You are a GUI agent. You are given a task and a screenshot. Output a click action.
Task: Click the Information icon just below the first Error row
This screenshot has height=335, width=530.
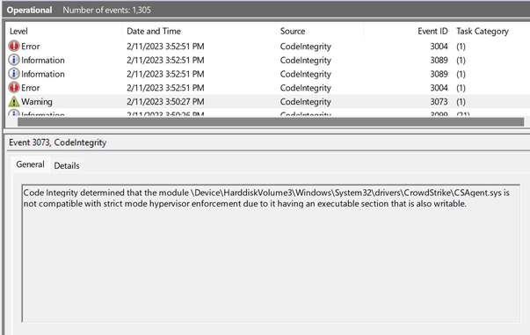[x=14, y=60]
